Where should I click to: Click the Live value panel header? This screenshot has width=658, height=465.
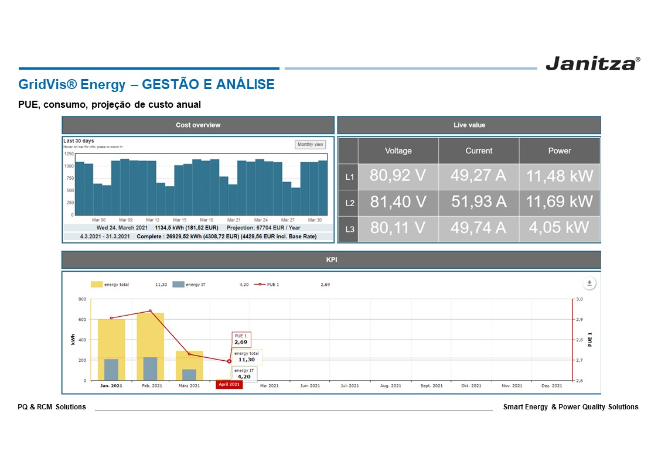(x=469, y=125)
